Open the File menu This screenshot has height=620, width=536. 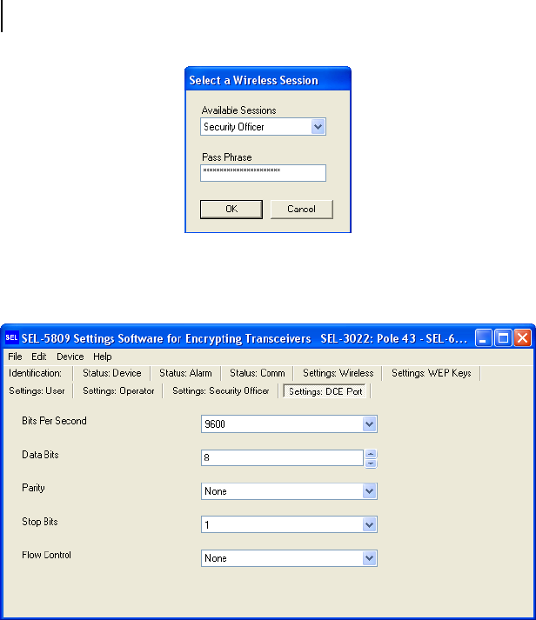point(15,357)
